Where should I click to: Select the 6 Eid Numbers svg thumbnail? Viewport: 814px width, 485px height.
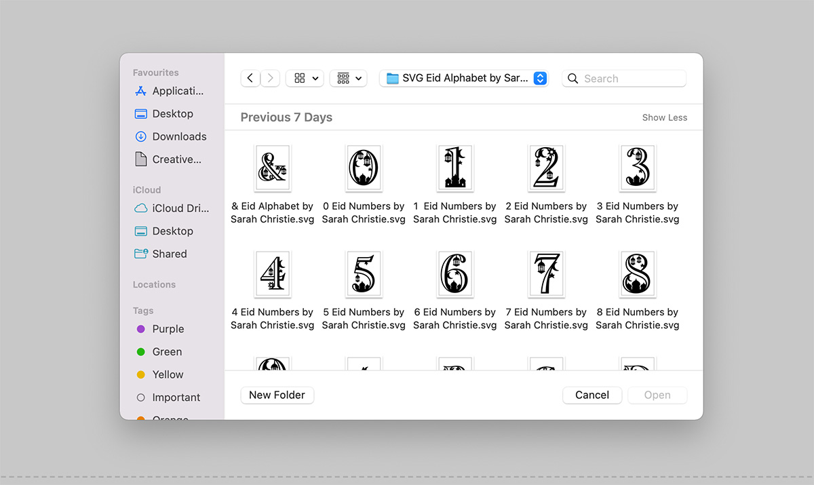(454, 273)
